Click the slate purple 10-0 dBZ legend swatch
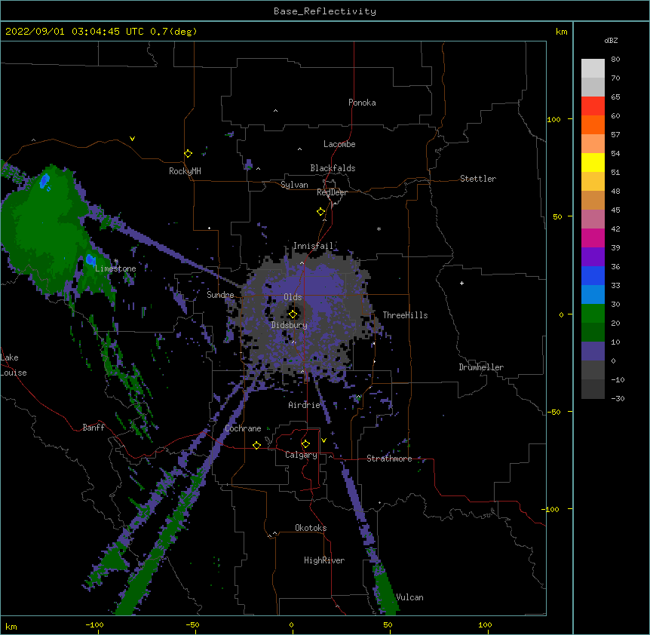This screenshot has width=650, height=635. (593, 351)
